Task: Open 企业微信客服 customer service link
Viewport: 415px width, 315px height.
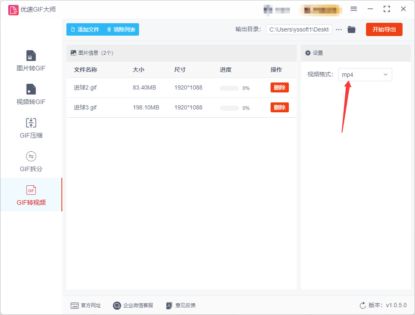Action: tap(133, 305)
